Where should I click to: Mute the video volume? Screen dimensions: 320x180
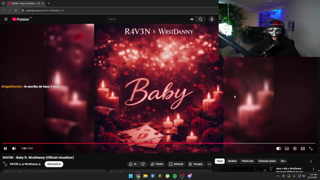tap(14, 148)
